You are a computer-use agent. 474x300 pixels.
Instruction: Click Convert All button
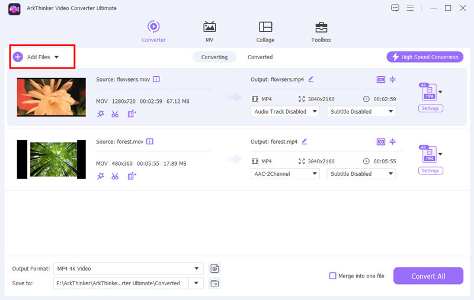[x=428, y=276]
